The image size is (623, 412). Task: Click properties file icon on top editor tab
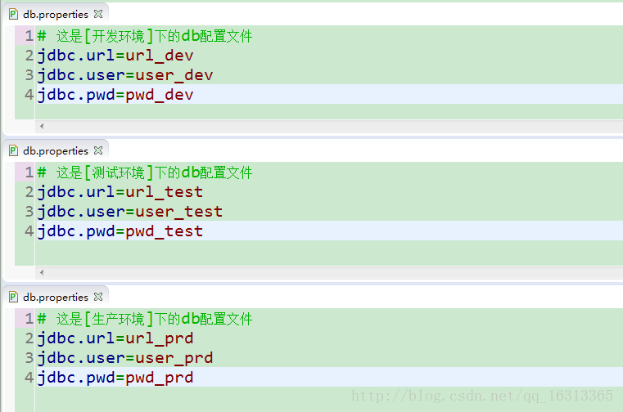(13, 14)
